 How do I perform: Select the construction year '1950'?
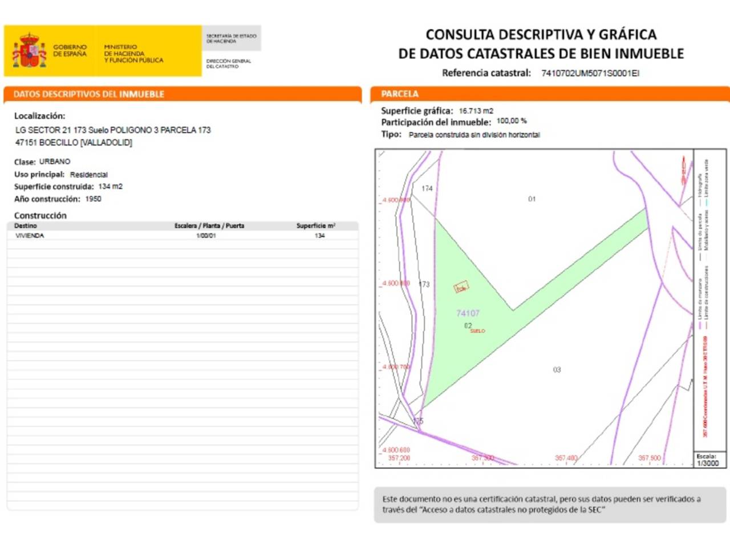(93, 199)
